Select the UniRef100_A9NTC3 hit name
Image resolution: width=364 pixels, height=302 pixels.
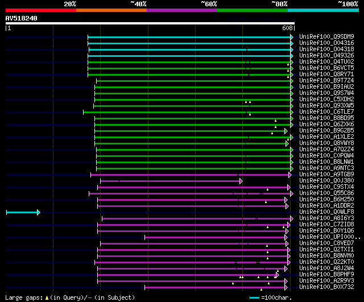[326, 168]
